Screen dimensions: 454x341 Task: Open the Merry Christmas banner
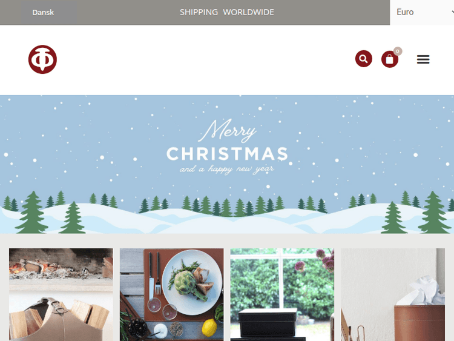[227, 164]
